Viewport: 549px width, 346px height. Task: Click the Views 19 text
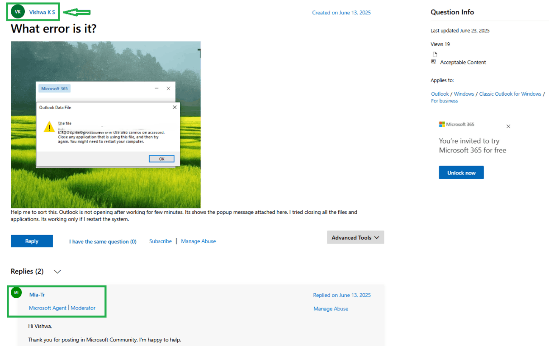tap(440, 44)
